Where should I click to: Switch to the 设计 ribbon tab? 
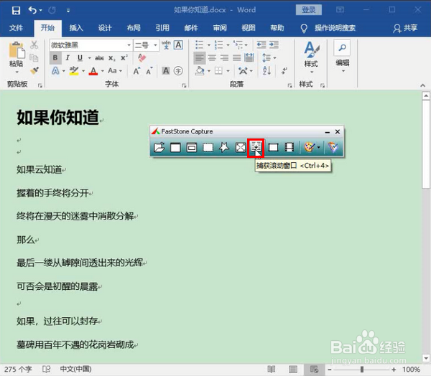pos(105,28)
